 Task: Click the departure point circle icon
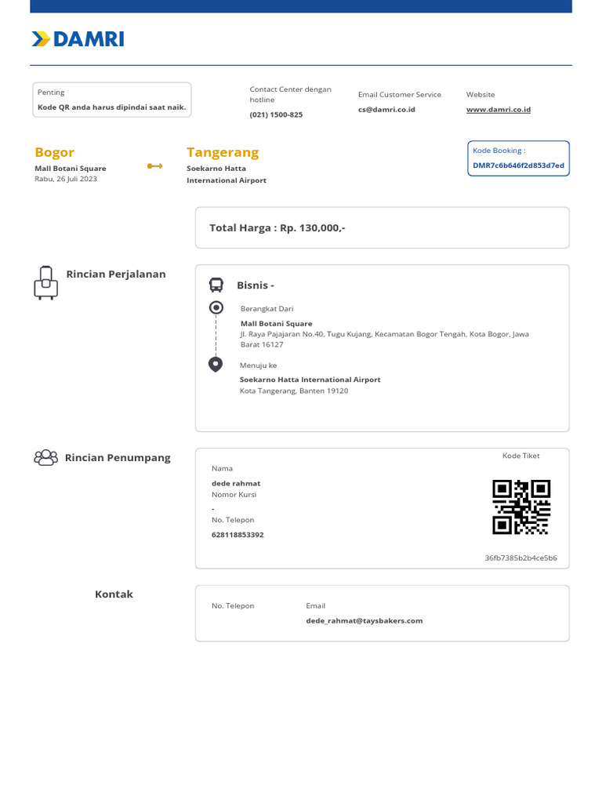[216, 307]
